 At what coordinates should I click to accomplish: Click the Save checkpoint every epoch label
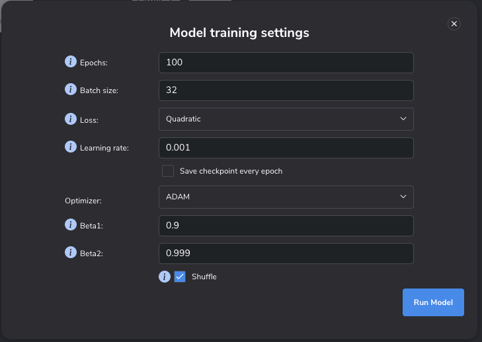pyautogui.click(x=231, y=171)
